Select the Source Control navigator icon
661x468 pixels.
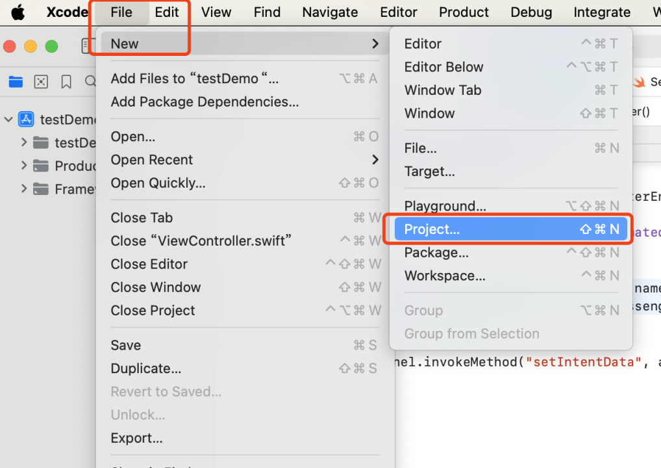41,81
